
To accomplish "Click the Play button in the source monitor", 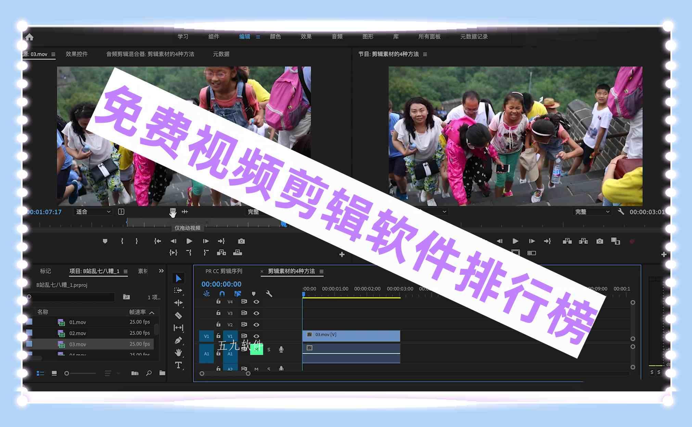I will pos(190,241).
